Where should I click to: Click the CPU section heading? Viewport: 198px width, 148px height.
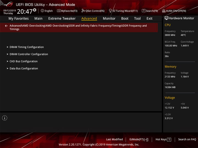pos(167,25)
